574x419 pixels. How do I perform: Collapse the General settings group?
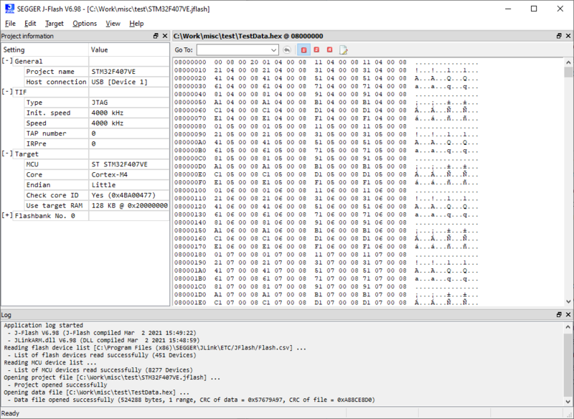click(x=7, y=62)
